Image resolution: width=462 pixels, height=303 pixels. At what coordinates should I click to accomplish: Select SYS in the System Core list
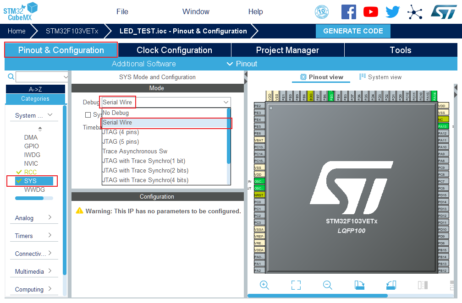(x=34, y=181)
